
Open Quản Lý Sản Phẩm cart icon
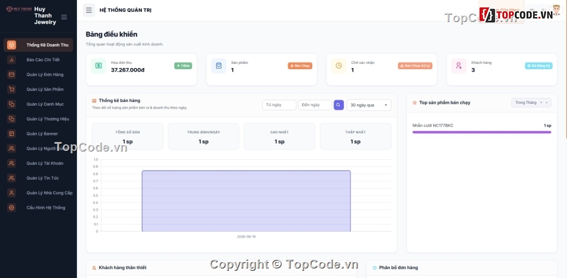[x=11, y=89]
